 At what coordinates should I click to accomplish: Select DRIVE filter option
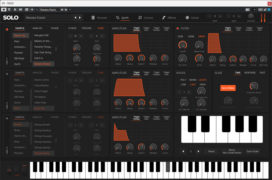click(202, 36)
